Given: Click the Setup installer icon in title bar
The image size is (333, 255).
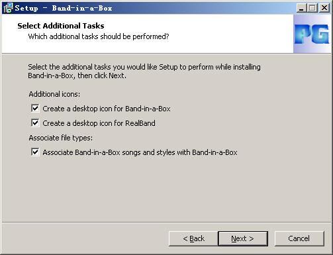Looking at the screenshot, I should [9, 8].
